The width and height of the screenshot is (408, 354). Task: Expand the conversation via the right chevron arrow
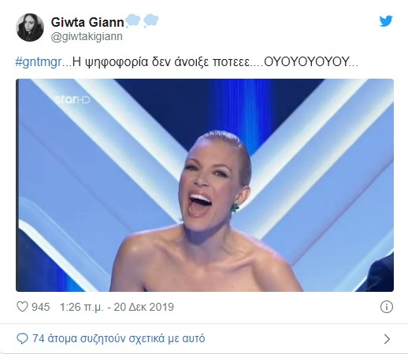point(387,339)
